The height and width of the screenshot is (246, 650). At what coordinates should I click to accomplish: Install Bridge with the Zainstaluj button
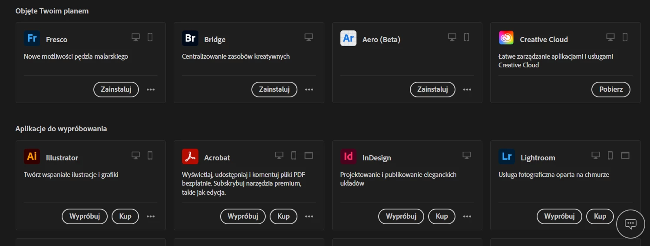[274, 90]
